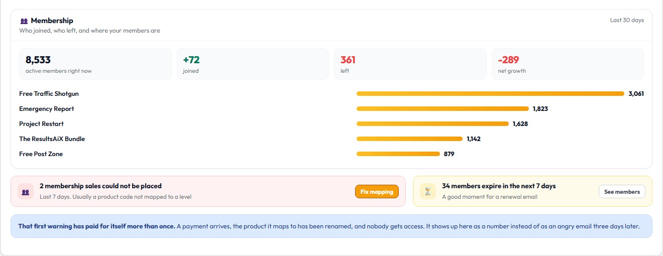Click the +72 joined stat card
Screen dimensions: 663x256
point(253,64)
